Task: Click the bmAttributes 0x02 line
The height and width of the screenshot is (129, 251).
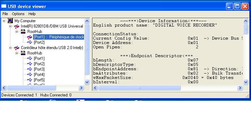Action: point(168,74)
